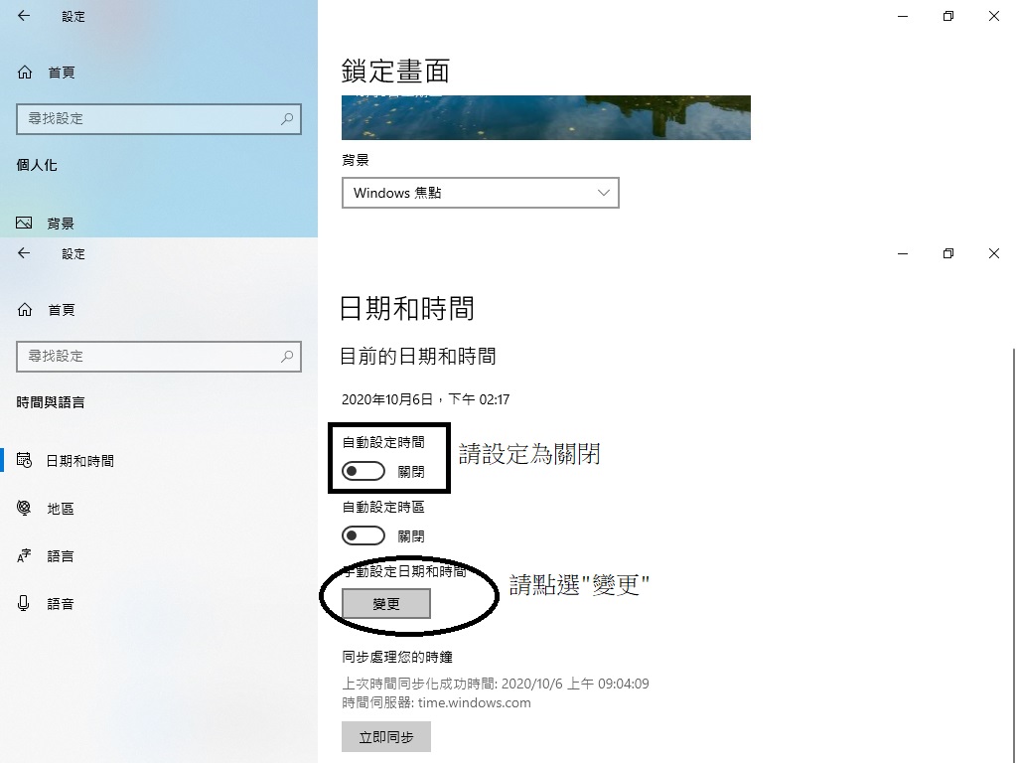Screen dimensions: 1017x763
Task: Click the 語言 language character icon
Action: (x=24, y=555)
